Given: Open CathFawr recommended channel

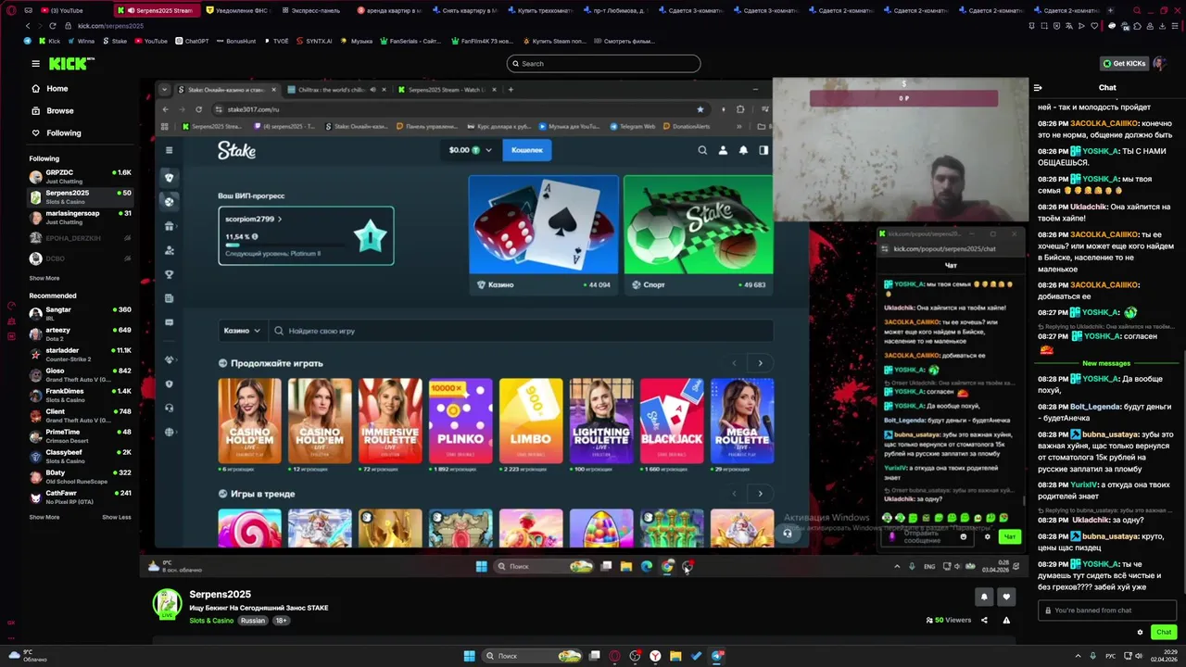Looking at the screenshot, I should tap(80, 497).
